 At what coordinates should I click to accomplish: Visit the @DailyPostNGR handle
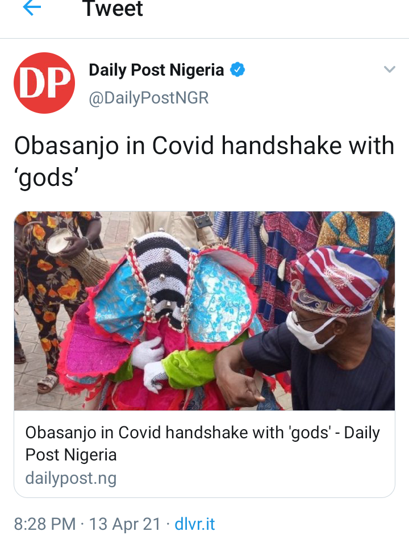[148, 98]
